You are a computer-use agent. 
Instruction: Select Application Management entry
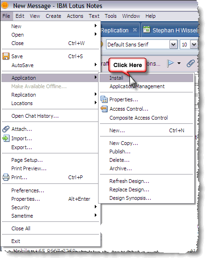pyautogui.click(x=146, y=86)
